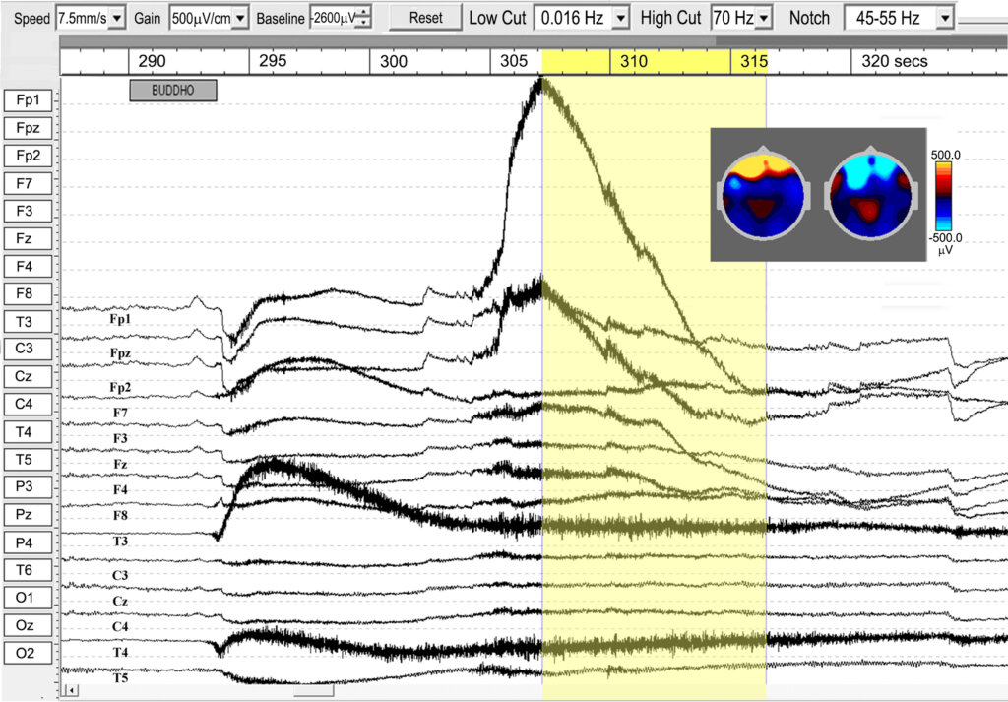
Task: Expand the Gain 500µV/cm dropdown
Action: pyautogui.click(x=240, y=18)
